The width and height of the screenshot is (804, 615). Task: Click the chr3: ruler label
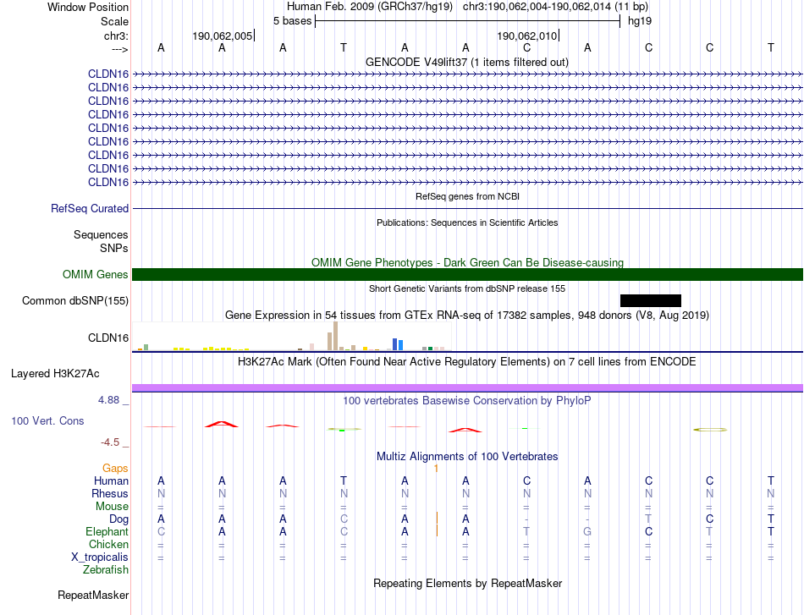pos(117,36)
